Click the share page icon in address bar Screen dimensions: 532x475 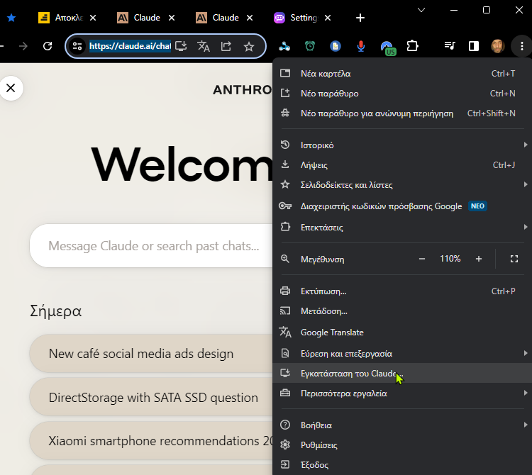(x=226, y=46)
